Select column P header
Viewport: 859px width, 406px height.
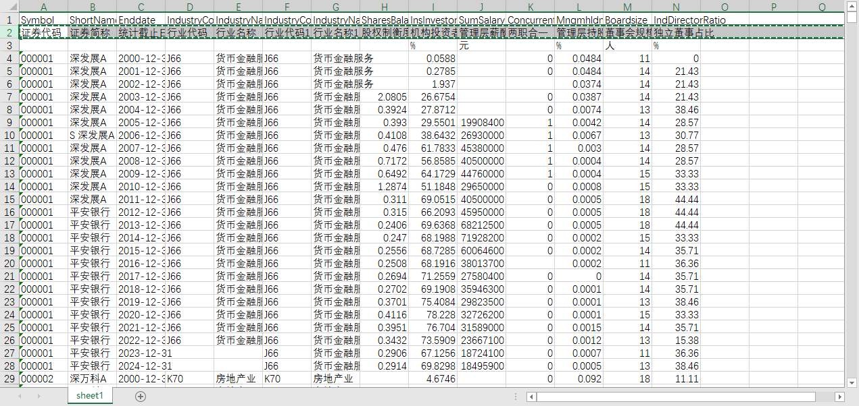click(x=773, y=7)
